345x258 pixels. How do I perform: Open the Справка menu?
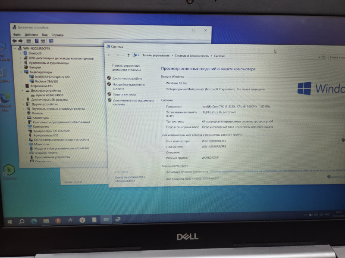[57, 35]
